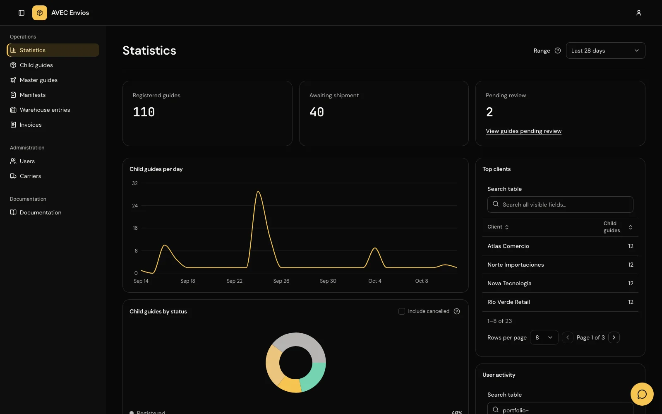The image size is (662, 414).
Task: Open Child guides in the sidebar
Action: pyautogui.click(x=53, y=65)
